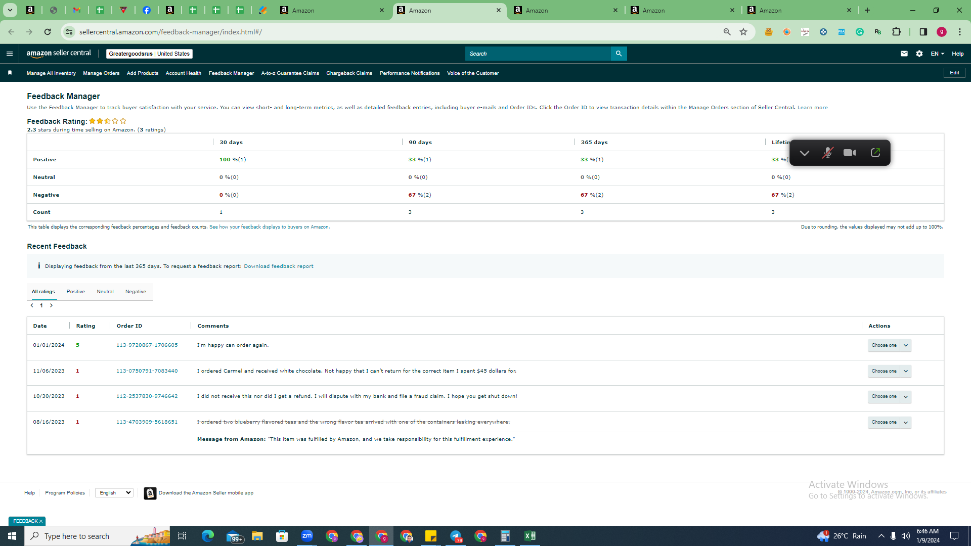Open Add Products menu item
The width and height of the screenshot is (971, 546).
tap(143, 73)
